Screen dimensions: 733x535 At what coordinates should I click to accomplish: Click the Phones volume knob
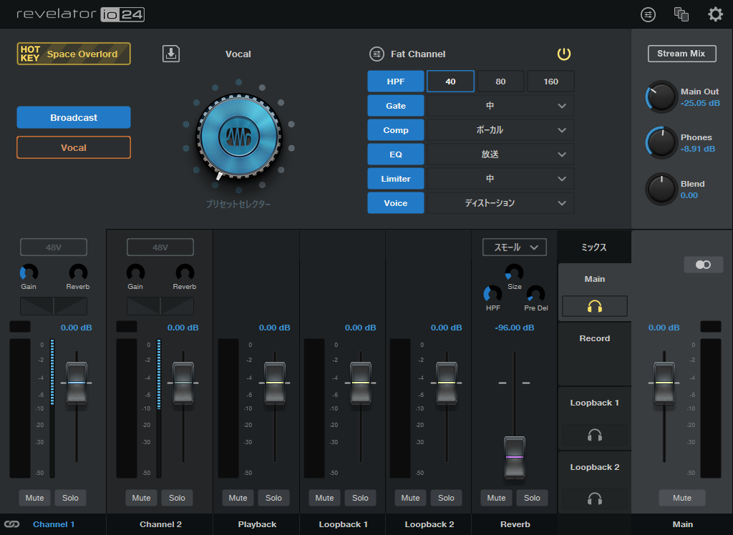(661, 142)
